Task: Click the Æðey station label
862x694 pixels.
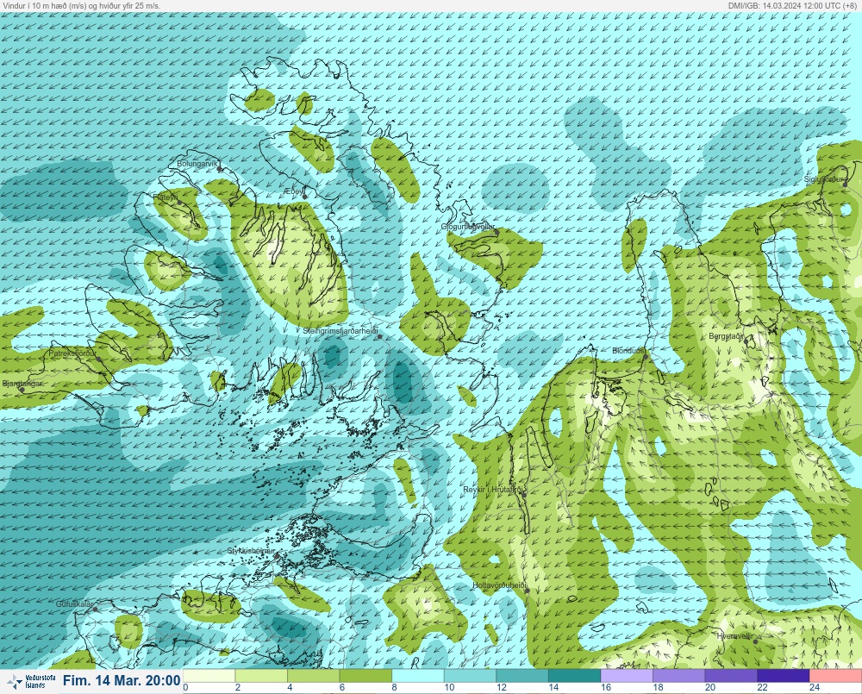Action: tap(293, 191)
